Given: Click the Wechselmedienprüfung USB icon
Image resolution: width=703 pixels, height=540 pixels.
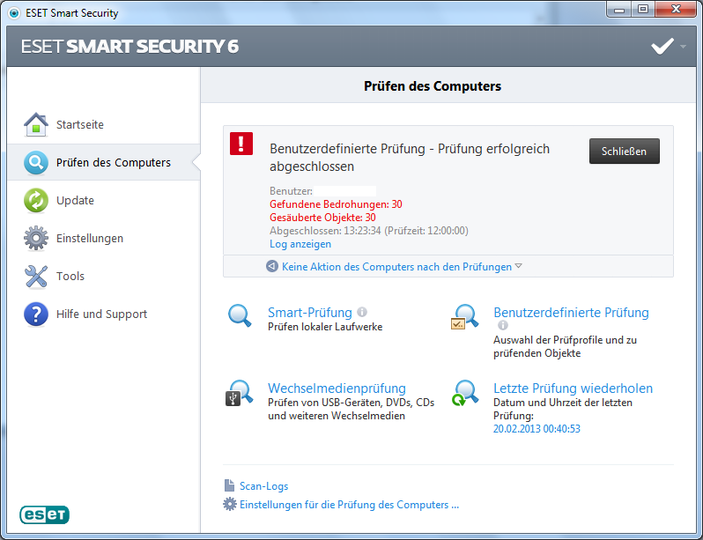Looking at the screenshot, I should (x=239, y=393).
